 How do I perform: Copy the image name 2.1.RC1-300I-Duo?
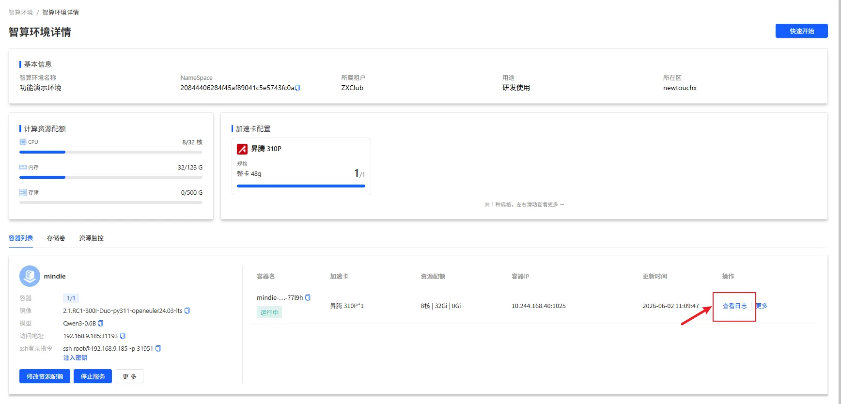click(x=187, y=311)
